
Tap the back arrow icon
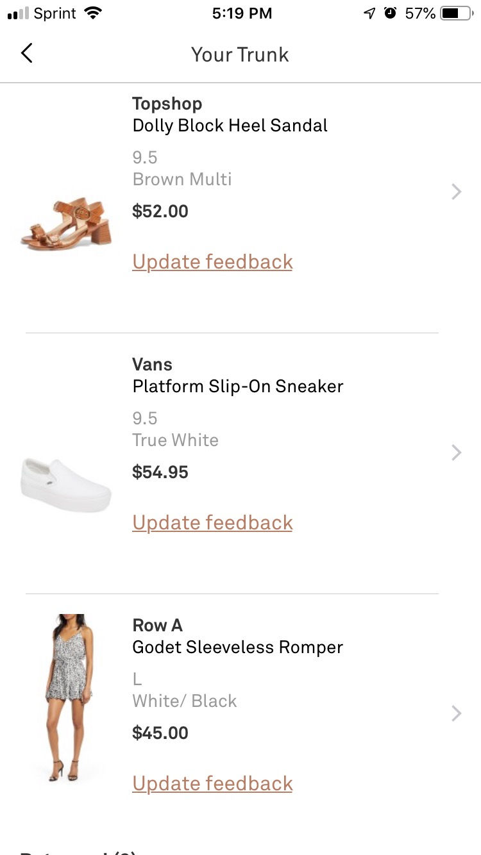tap(26, 54)
